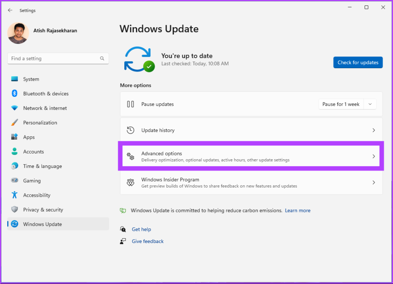
Task: Click Pause for 1 week button
Action: (x=341, y=104)
